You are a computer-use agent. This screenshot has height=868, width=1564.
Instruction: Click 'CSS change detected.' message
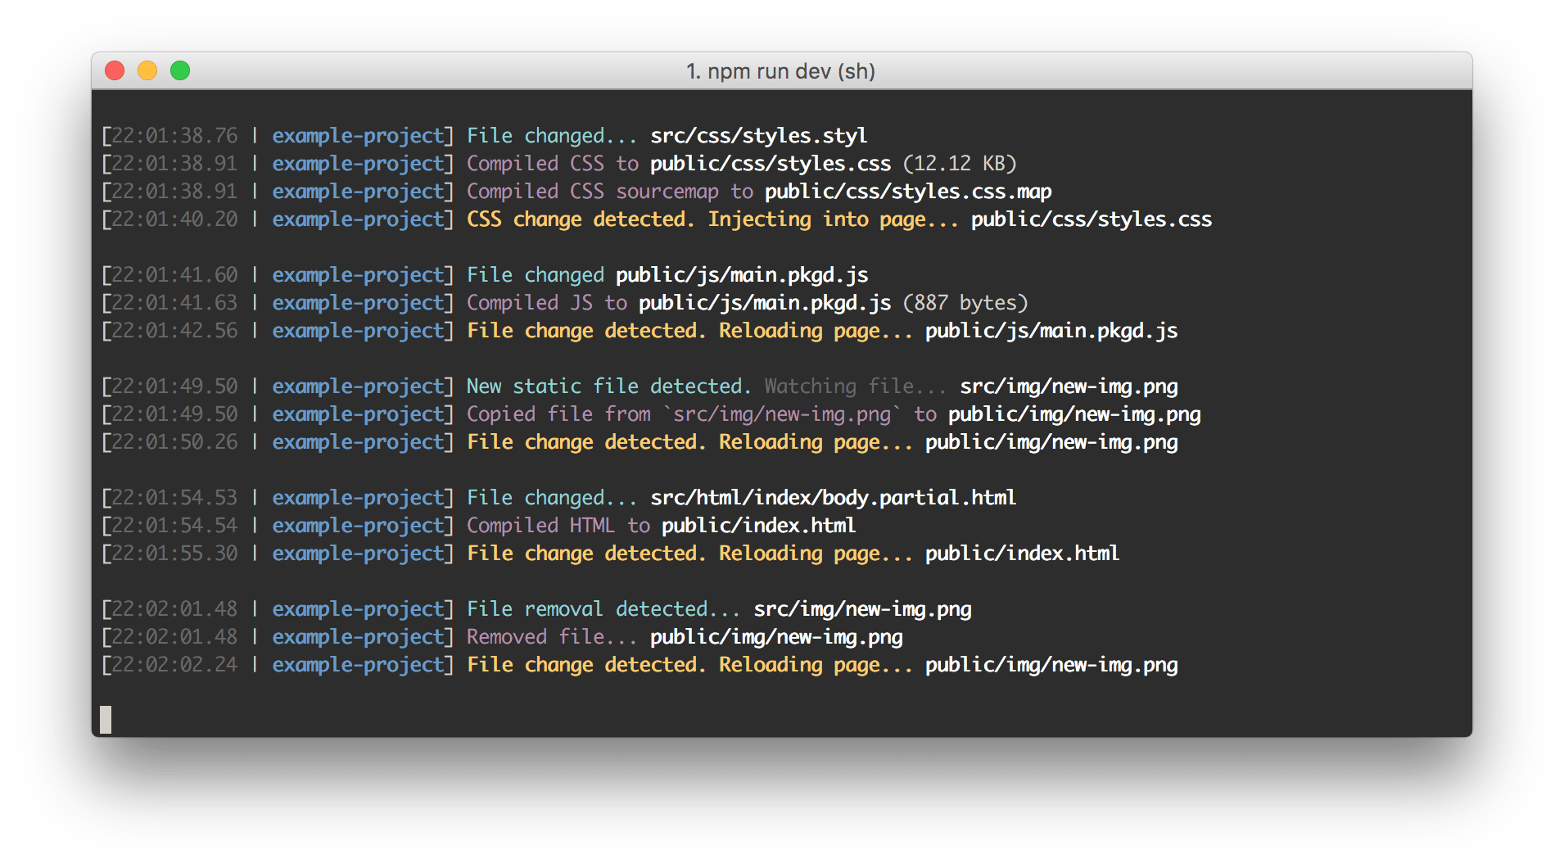580,219
